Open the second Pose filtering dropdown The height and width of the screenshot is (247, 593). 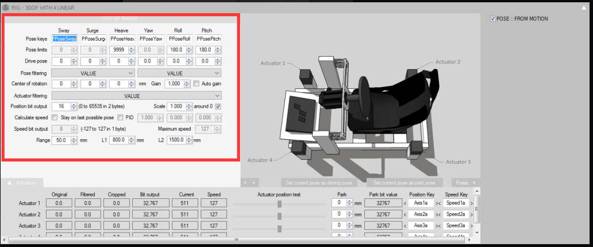(x=179, y=73)
